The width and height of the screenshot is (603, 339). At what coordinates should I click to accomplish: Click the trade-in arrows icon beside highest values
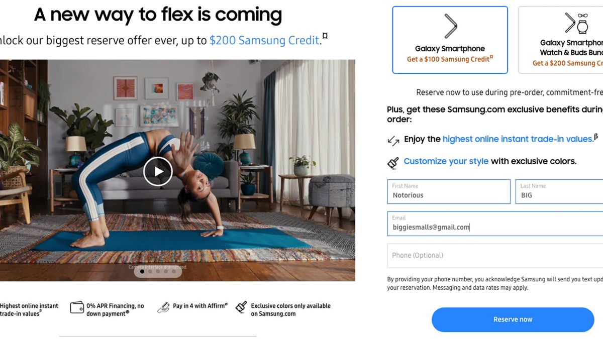tap(393, 140)
